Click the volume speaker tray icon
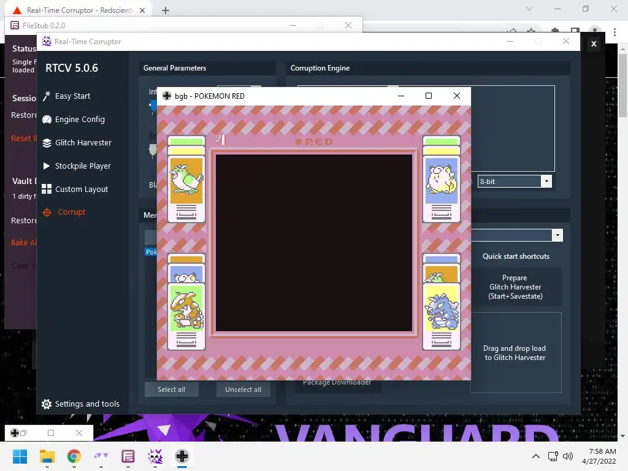The height and width of the screenshot is (471, 628). [567, 456]
